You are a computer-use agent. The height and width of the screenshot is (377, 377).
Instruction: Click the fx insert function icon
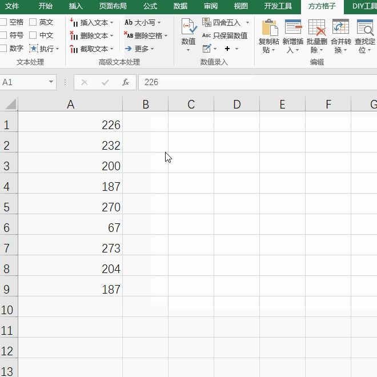126,82
